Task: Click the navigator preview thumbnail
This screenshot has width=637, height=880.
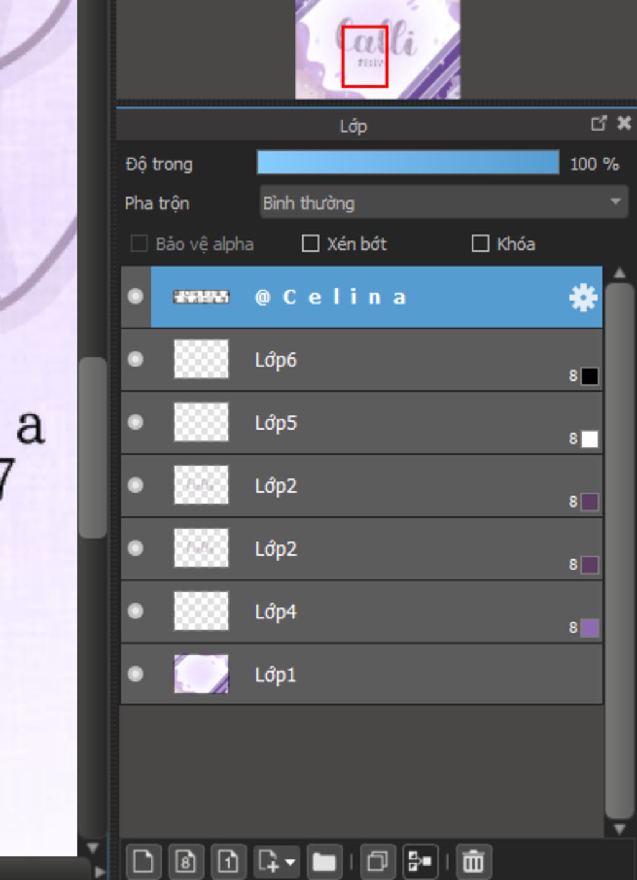Action: coord(378,49)
